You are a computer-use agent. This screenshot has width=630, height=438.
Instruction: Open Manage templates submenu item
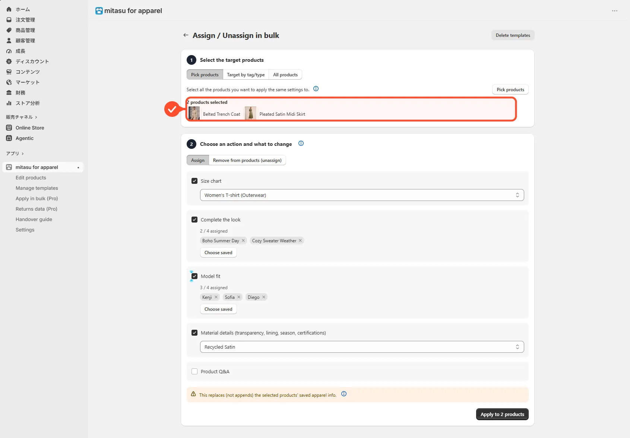(x=37, y=188)
